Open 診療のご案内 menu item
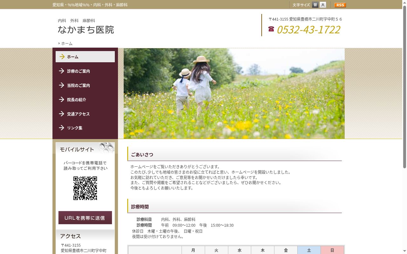 [85, 71]
